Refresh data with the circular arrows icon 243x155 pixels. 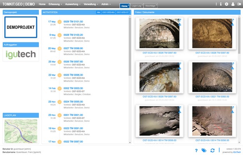pyautogui.click(x=212, y=150)
